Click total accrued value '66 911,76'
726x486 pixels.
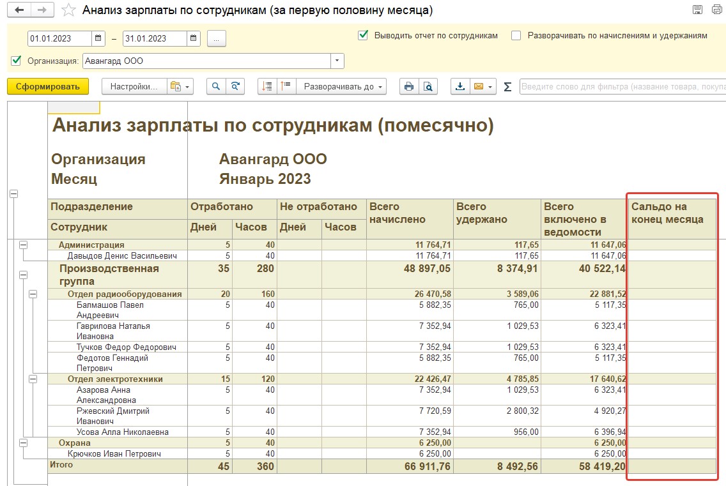click(x=428, y=467)
